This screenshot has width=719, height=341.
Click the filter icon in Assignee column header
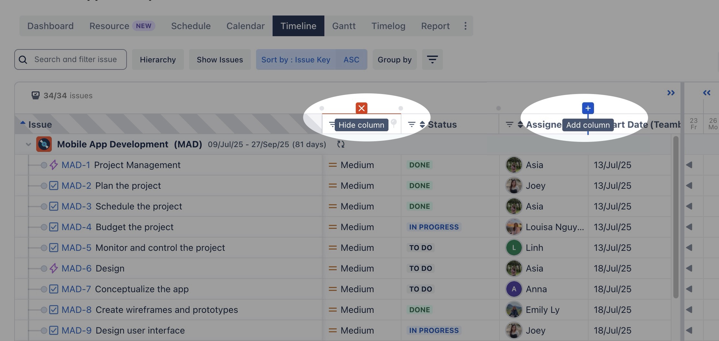509,124
